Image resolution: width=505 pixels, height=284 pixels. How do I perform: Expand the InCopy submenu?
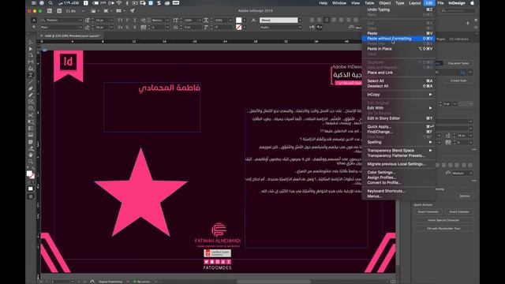pyautogui.click(x=398, y=95)
